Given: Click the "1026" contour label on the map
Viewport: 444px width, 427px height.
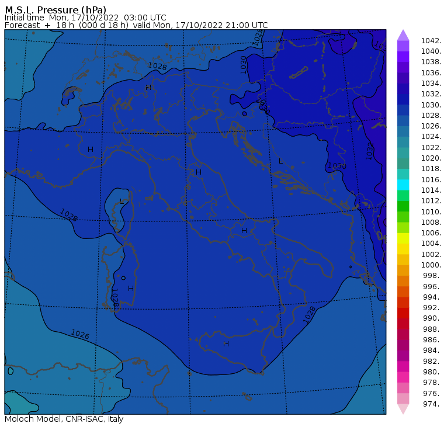Looking at the screenshot, I should click(80, 334).
